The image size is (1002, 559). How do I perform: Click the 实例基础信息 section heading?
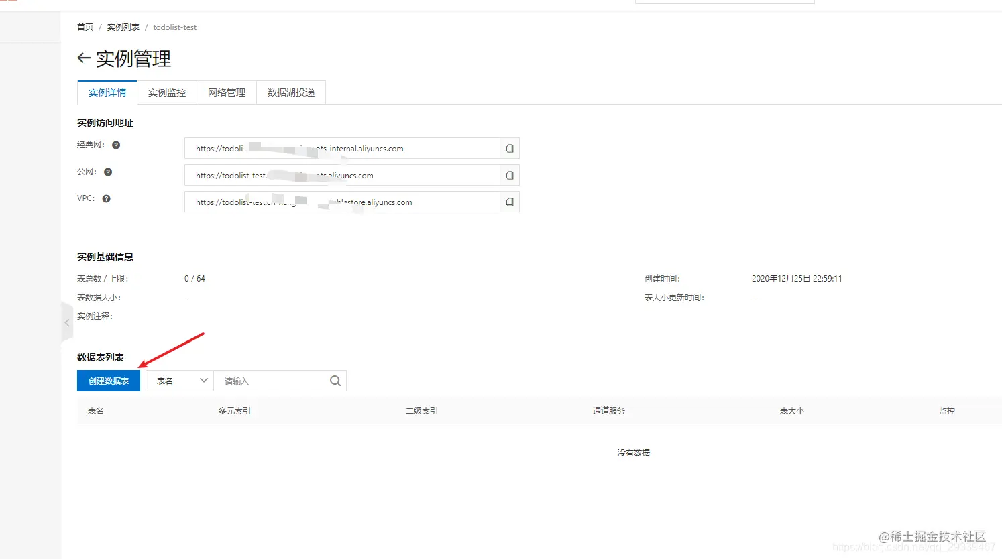(x=105, y=257)
